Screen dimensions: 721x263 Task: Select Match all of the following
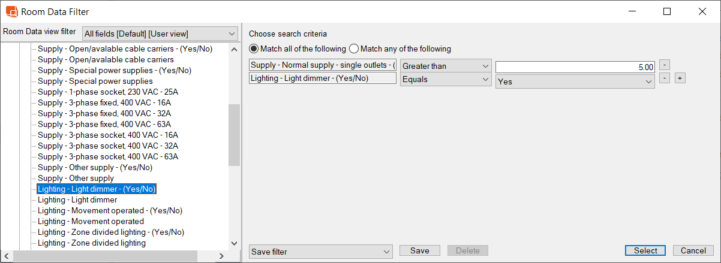(254, 49)
